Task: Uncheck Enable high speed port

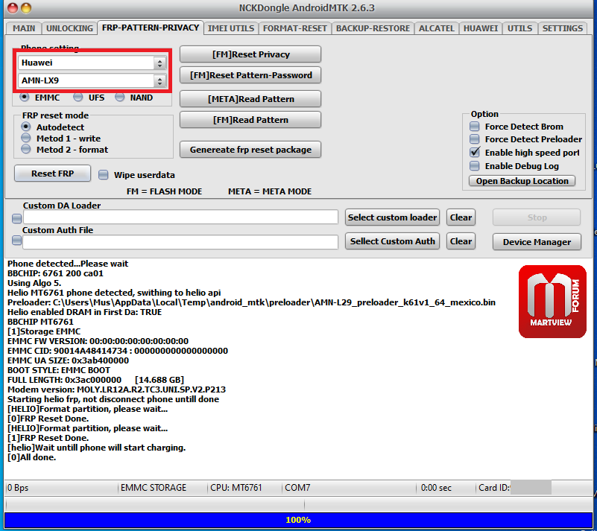Action: (475, 152)
